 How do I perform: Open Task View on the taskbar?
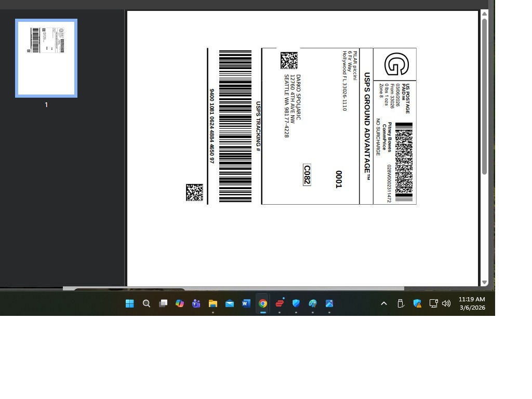coord(163,303)
